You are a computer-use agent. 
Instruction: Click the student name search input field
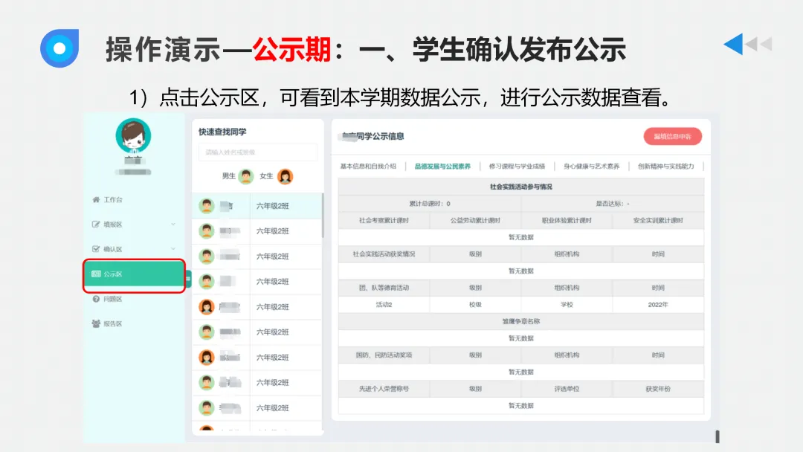click(x=257, y=152)
